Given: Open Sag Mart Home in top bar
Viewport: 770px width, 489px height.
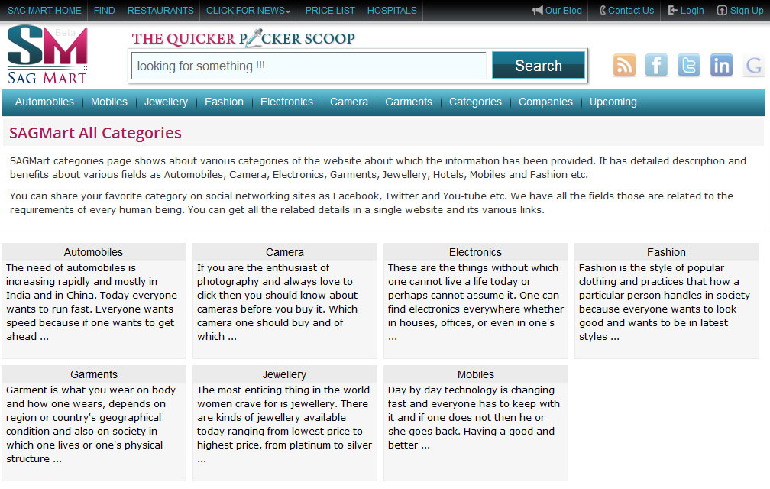Looking at the screenshot, I should coord(44,10).
